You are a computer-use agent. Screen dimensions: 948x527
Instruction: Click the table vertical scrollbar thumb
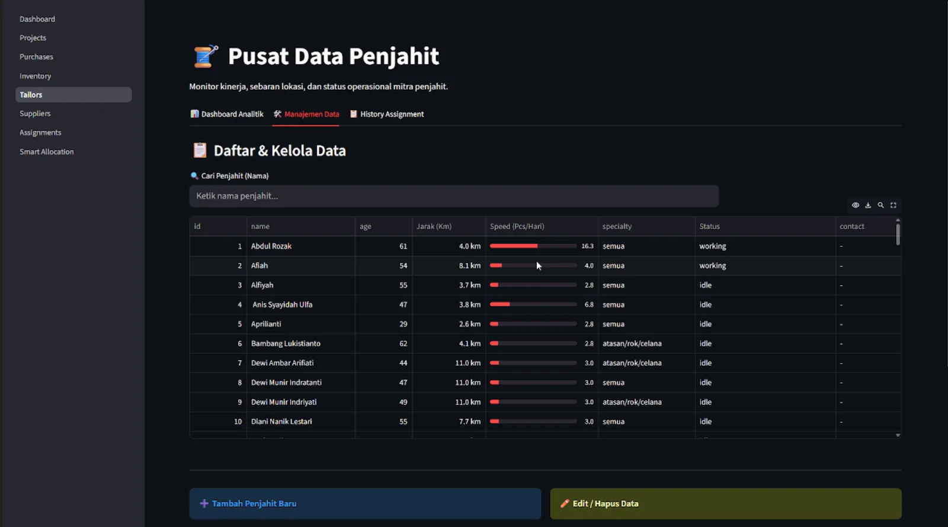tap(898, 234)
